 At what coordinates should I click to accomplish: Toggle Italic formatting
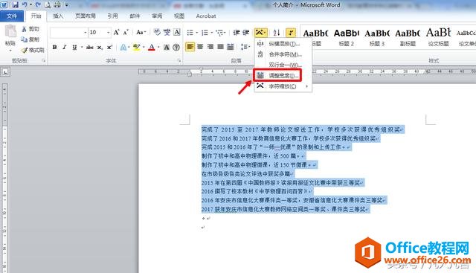[65, 48]
